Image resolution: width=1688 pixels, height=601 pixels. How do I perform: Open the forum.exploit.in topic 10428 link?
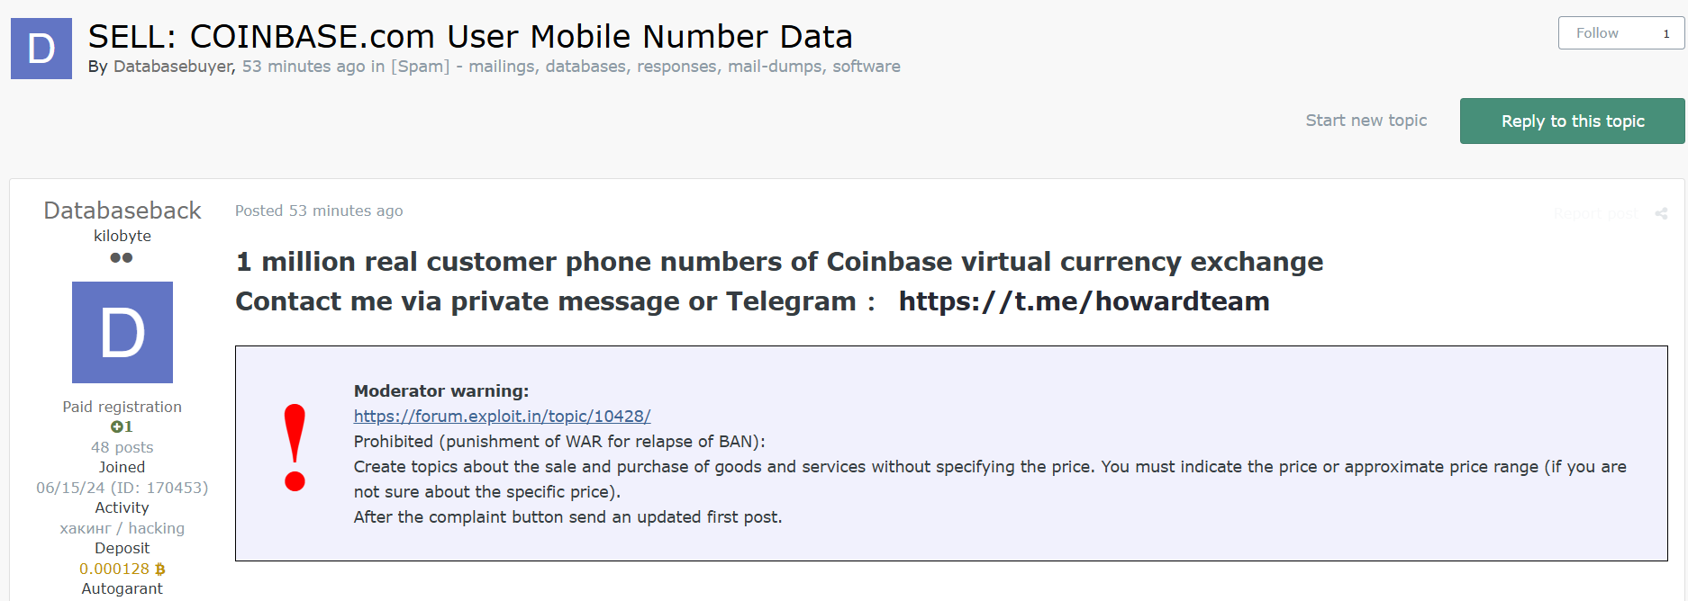502,416
